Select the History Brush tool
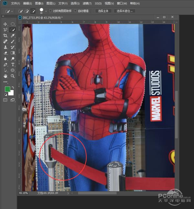 pos(13,47)
